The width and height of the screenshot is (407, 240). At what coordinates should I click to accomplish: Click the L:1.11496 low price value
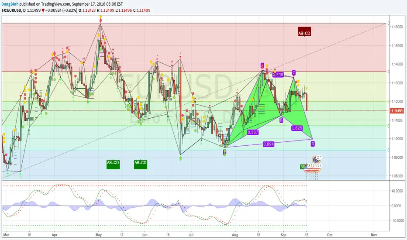124,10
